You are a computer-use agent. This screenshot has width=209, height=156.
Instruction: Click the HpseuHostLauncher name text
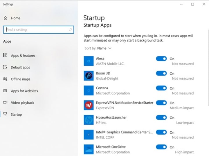click(111, 117)
